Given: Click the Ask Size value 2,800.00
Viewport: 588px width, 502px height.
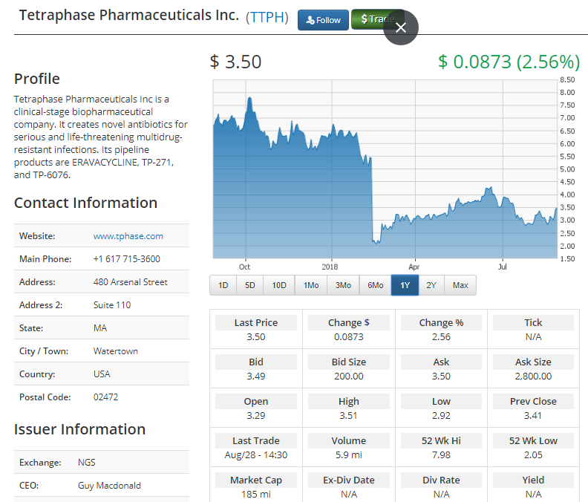Looking at the screenshot, I should coord(533,376).
